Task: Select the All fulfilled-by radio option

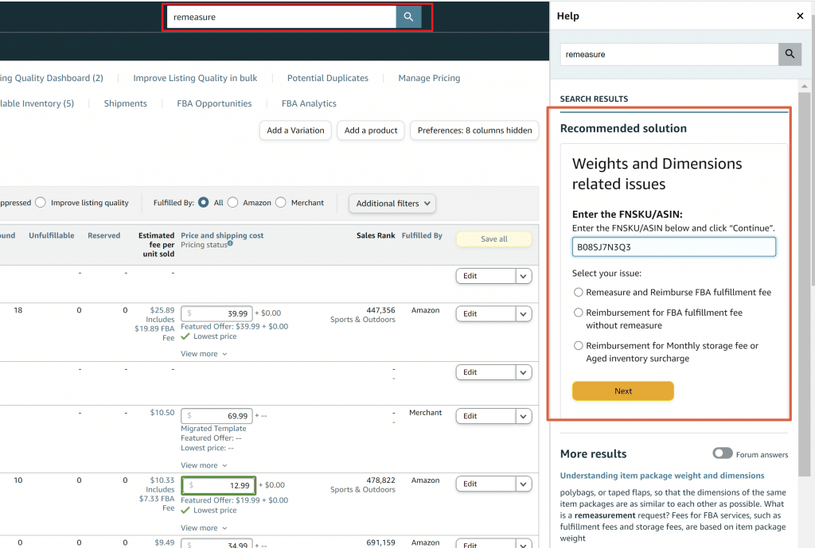Action: click(x=203, y=203)
